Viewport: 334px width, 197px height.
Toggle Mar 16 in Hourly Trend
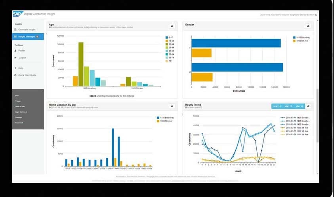click(299, 106)
